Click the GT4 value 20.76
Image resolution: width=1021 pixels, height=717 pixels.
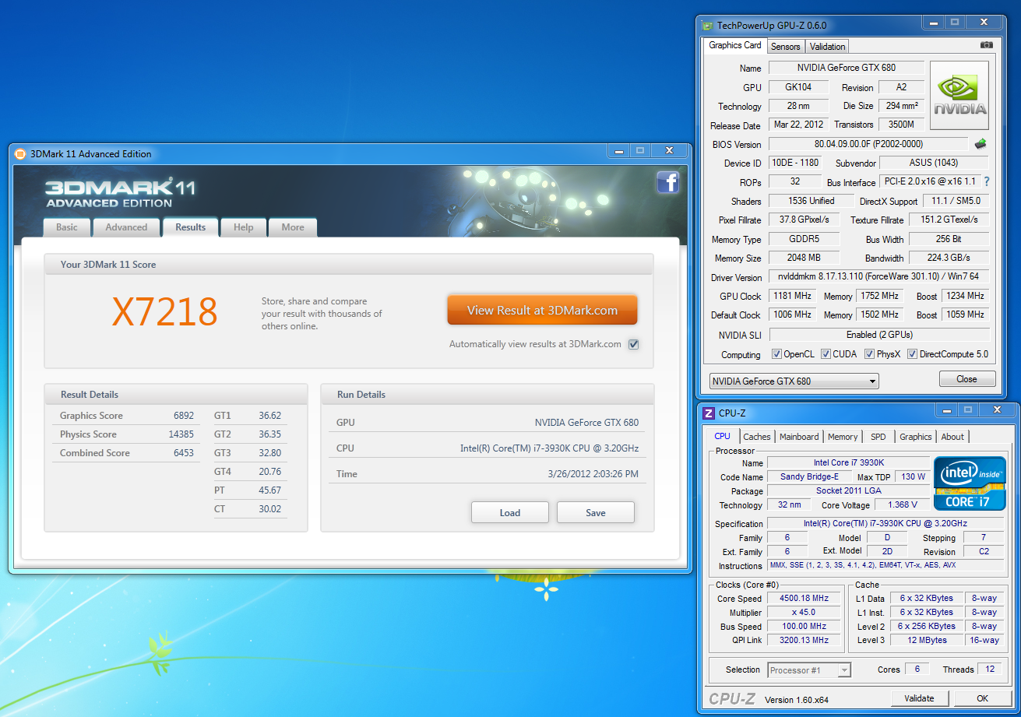(270, 472)
